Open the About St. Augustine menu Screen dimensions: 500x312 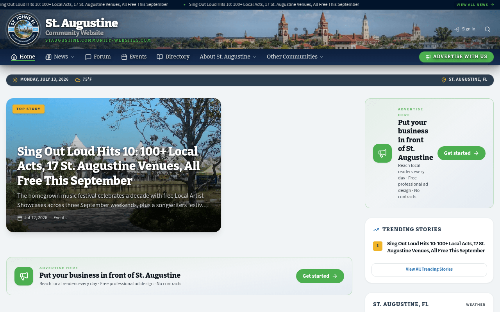(x=228, y=57)
